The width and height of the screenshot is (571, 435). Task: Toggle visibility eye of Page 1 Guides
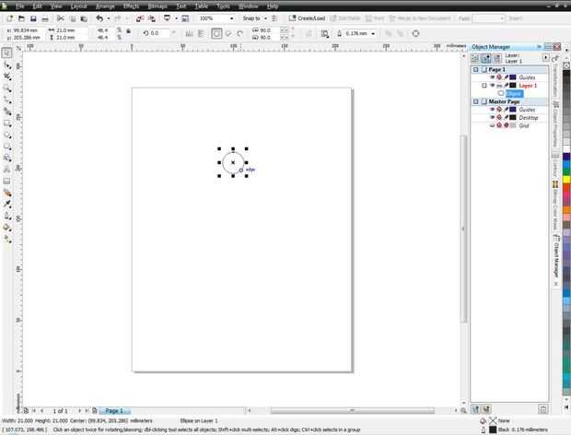click(x=492, y=77)
